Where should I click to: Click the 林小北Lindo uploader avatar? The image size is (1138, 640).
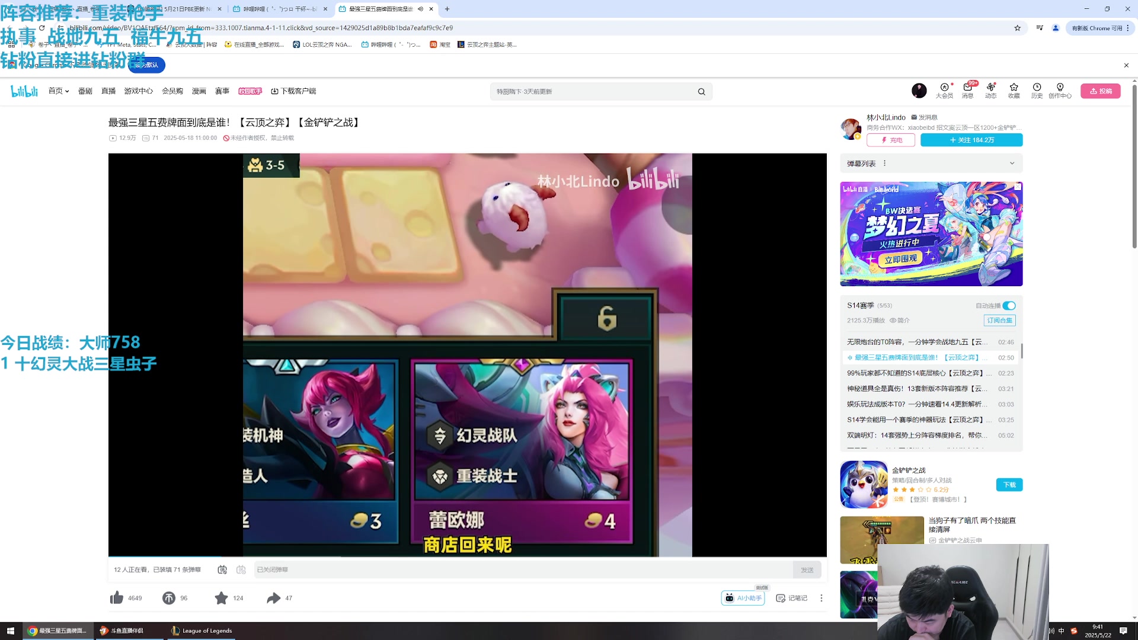(x=851, y=128)
